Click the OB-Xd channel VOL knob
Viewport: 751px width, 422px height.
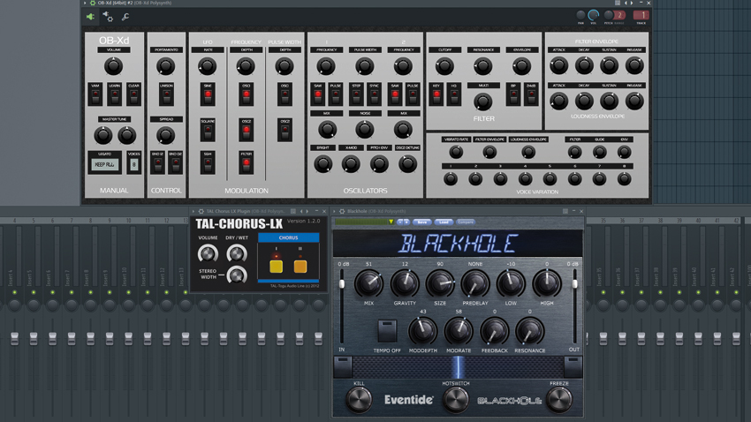click(594, 15)
